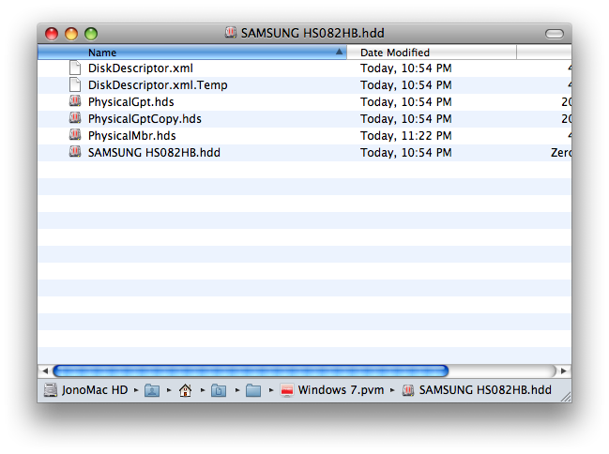Click the yellow minimize window button
Image resolution: width=609 pixels, height=454 pixels.
pos(71,34)
